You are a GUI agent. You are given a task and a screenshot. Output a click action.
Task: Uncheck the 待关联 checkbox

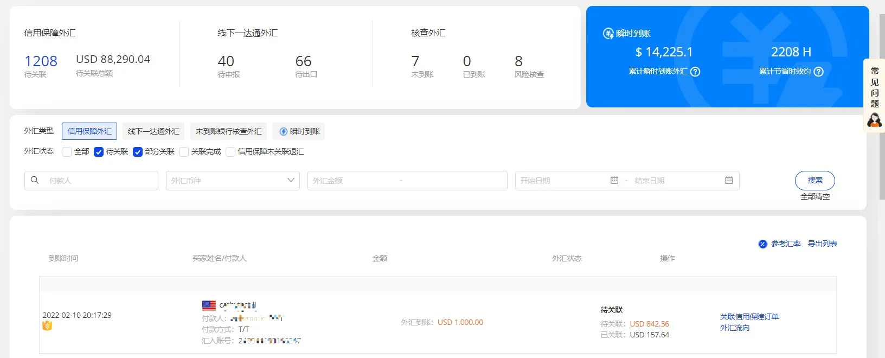98,152
